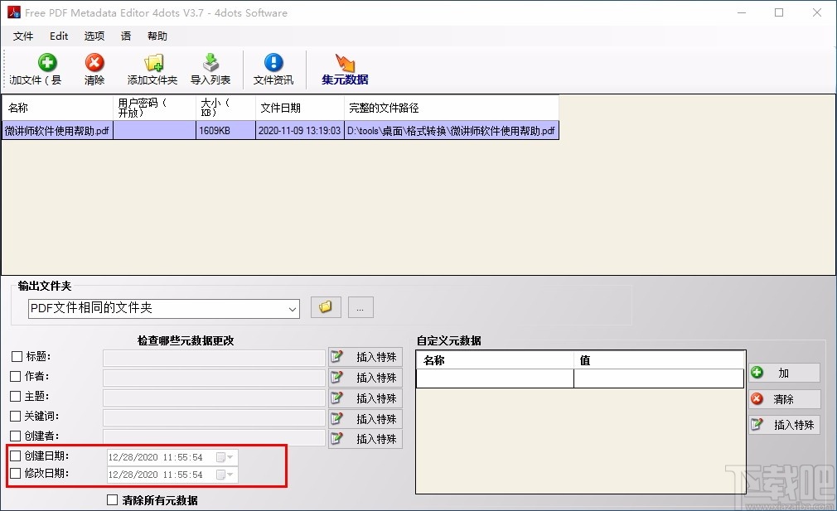Enable 清除所有元数据 clear all metadata
The height and width of the screenshot is (511, 837).
click(113, 499)
